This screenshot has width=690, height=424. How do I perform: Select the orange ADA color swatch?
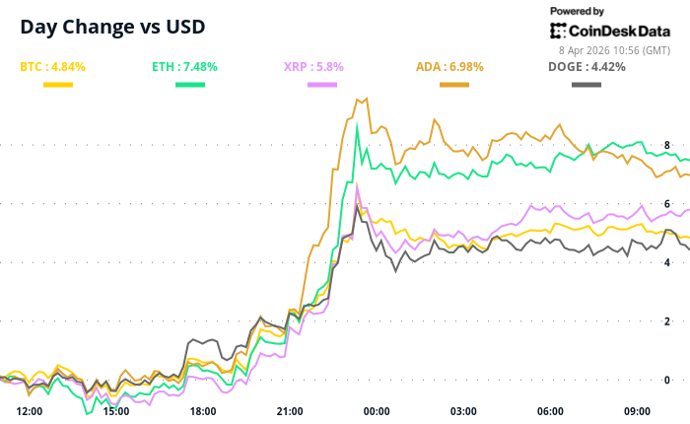[454, 85]
